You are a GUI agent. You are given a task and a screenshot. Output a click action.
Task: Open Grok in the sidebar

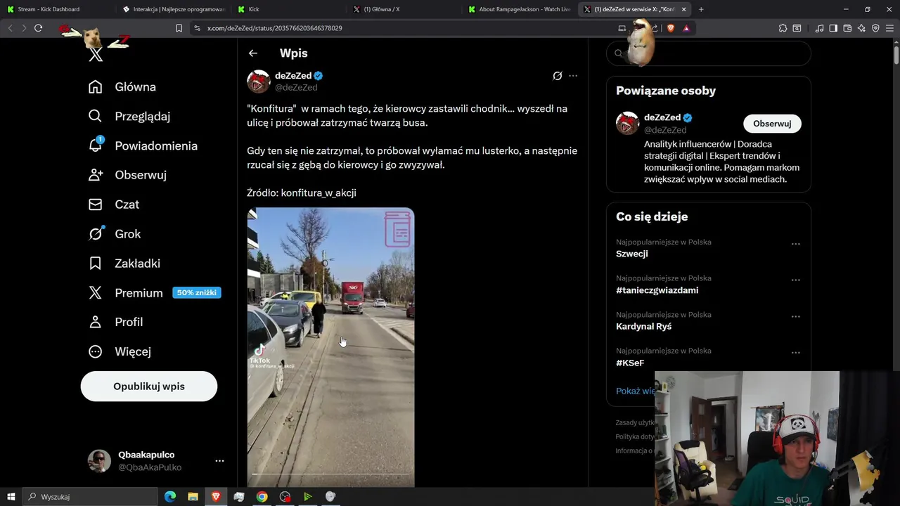click(x=115, y=234)
